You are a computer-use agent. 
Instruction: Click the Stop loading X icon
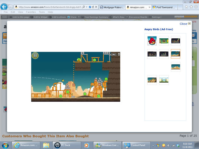(x=96, y=7)
